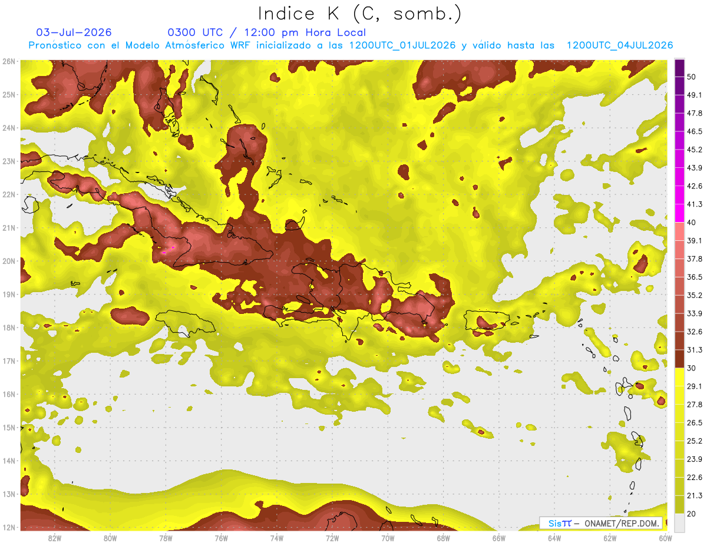Image resolution: width=707 pixels, height=546 pixels.
Task: Click the gray swatch below the 20 scale label
Action: click(679, 522)
